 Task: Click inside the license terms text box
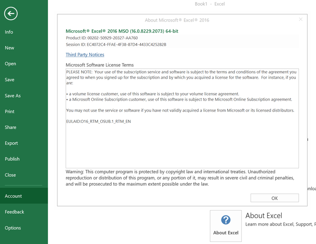coord(182,118)
